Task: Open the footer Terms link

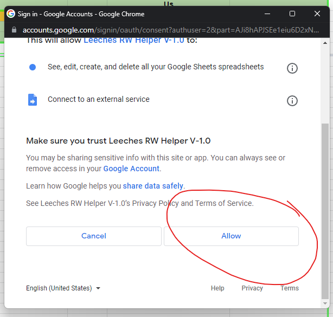Action: pos(290,288)
